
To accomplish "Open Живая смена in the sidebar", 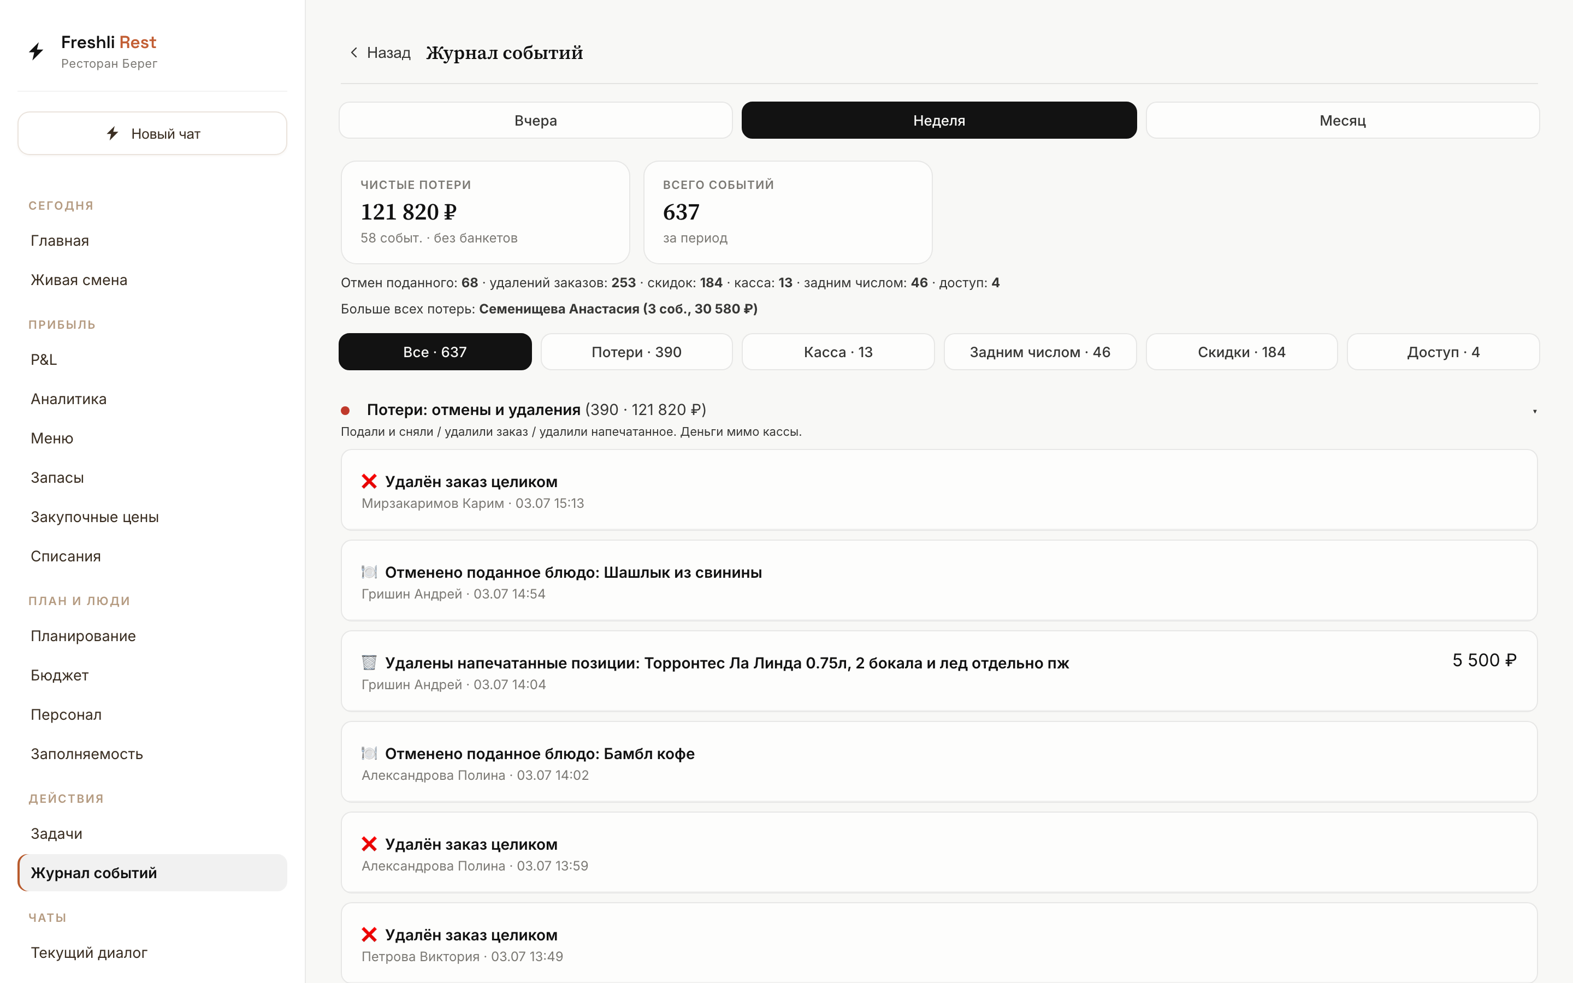I will 79,280.
